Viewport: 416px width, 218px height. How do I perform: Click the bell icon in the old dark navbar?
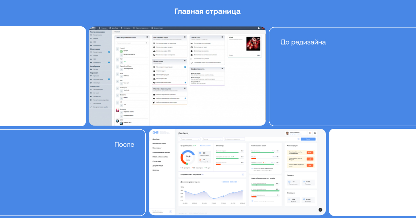[x=258, y=28]
